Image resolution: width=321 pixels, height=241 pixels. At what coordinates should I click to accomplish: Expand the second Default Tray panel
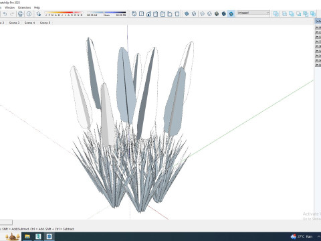pos(318,32)
